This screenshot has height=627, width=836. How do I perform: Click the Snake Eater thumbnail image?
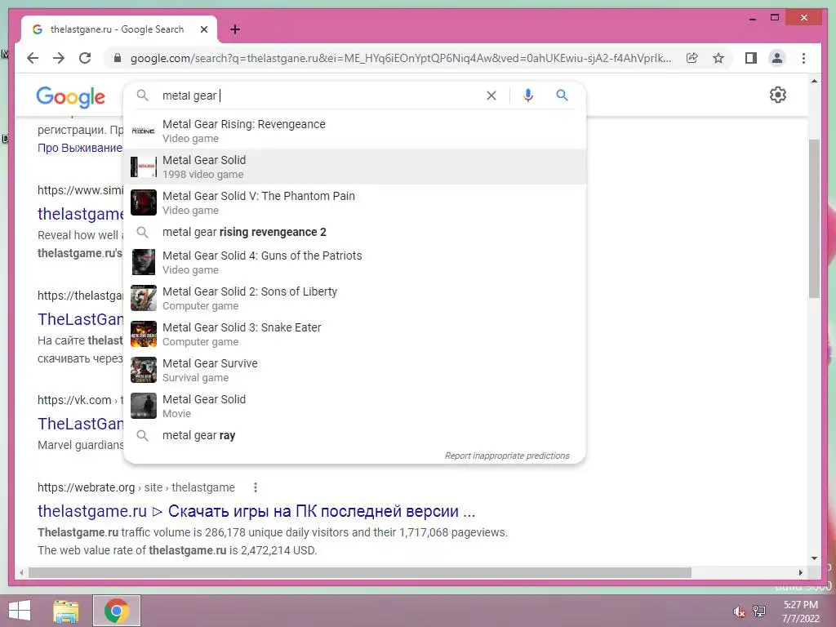144,334
